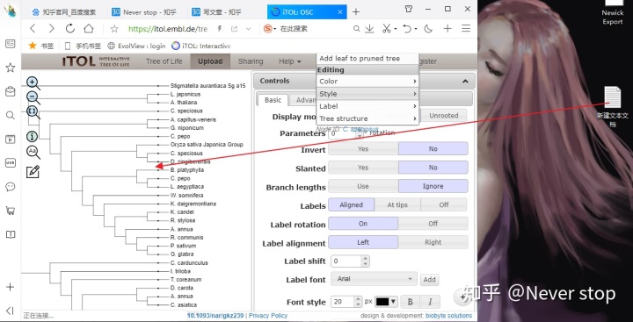Image resolution: width=633 pixels, height=322 pixels.
Task: Open the font color dropdown arrow
Action: [x=393, y=302]
